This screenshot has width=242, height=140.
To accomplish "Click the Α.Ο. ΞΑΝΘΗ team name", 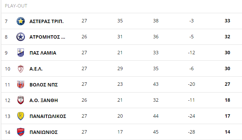I will point(44,100).
